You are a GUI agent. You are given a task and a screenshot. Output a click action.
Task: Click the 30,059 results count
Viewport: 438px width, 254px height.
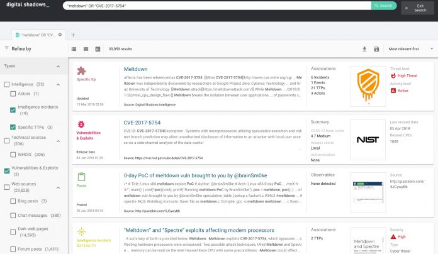click(120, 49)
